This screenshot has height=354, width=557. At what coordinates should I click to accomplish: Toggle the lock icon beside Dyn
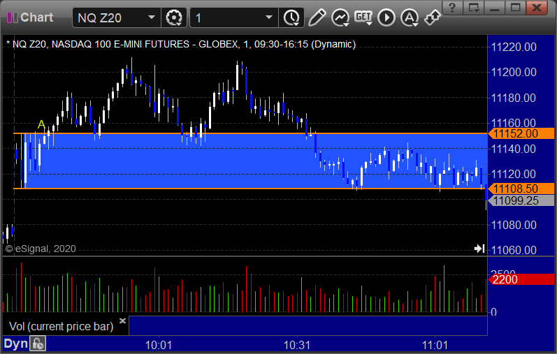coord(38,344)
